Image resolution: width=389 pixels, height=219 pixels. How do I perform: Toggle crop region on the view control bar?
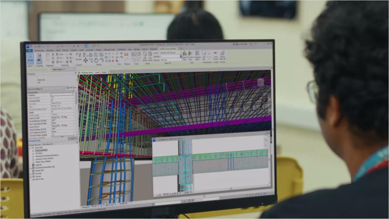click(x=112, y=203)
